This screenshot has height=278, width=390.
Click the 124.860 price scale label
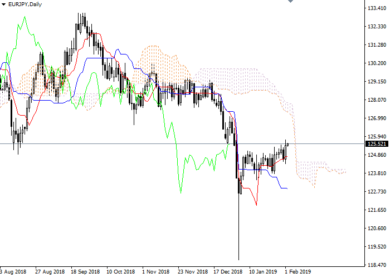tap(377, 155)
